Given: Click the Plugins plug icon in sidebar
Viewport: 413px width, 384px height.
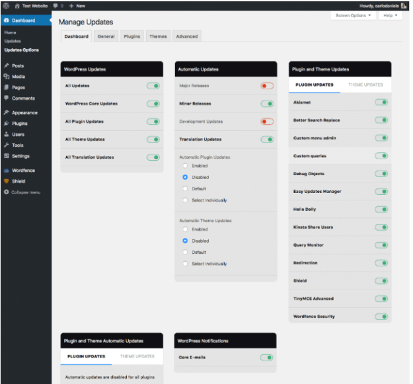Looking at the screenshot, I should click(x=7, y=123).
